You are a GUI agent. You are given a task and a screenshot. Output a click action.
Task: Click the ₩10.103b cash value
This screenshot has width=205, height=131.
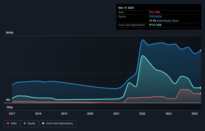(x=155, y=25)
